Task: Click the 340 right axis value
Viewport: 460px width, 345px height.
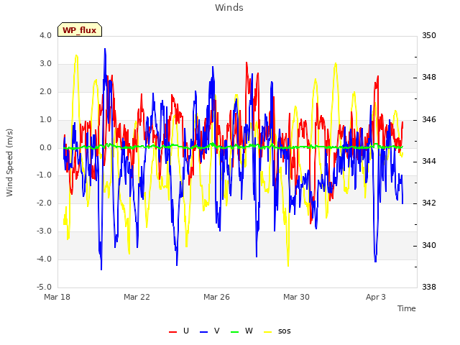Action: click(429, 245)
